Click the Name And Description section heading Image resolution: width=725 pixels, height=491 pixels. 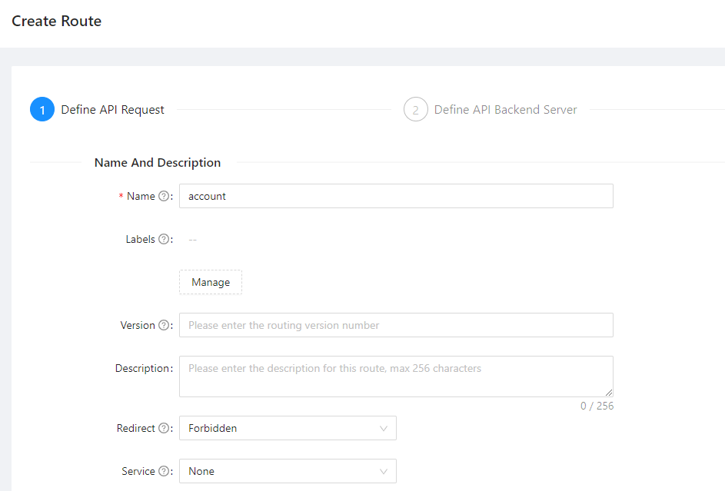point(158,163)
